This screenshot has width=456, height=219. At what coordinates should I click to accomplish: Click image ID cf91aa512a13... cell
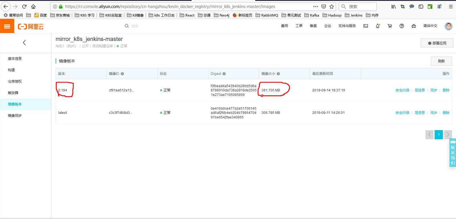point(121,90)
